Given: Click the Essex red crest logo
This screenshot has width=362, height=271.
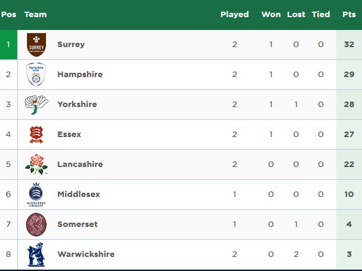Looking at the screenshot, I should [36, 135].
